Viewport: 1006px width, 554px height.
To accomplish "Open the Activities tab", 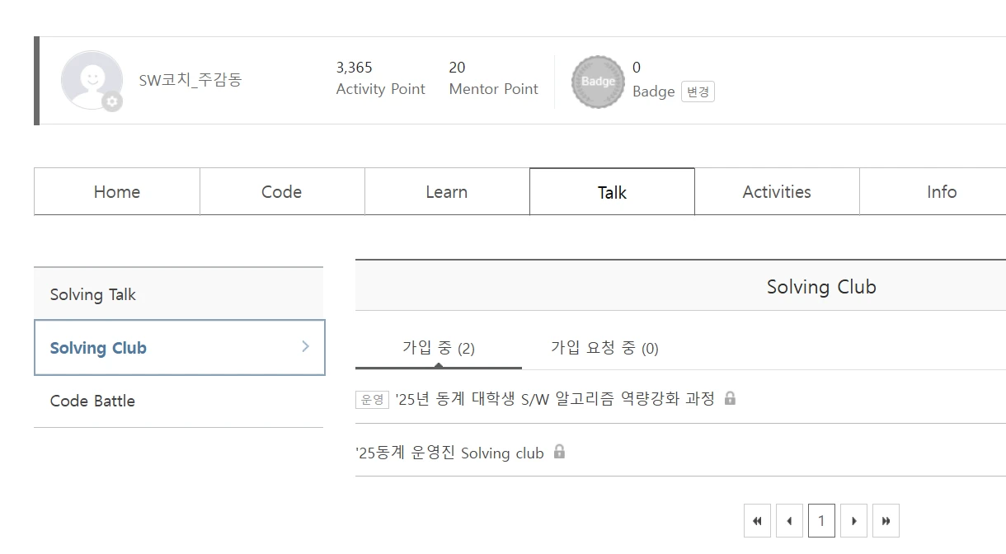I will pyautogui.click(x=777, y=192).
